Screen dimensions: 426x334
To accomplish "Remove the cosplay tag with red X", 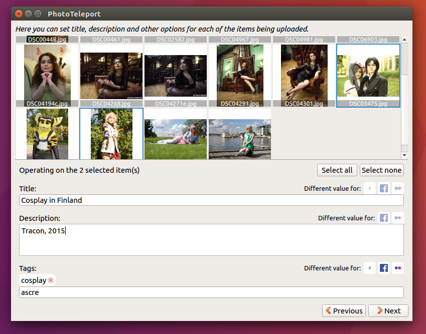I will [x=51, y=280].
